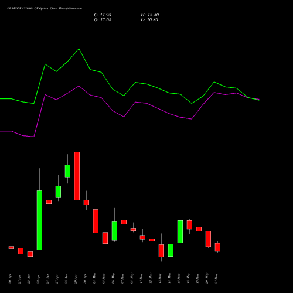Screen dimensions: 293x293
Task: Select the 20 Apr date label
Action: tap(10, 279)
